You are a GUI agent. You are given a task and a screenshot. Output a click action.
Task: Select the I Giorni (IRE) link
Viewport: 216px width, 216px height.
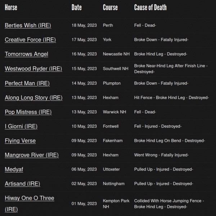[21, 126]
